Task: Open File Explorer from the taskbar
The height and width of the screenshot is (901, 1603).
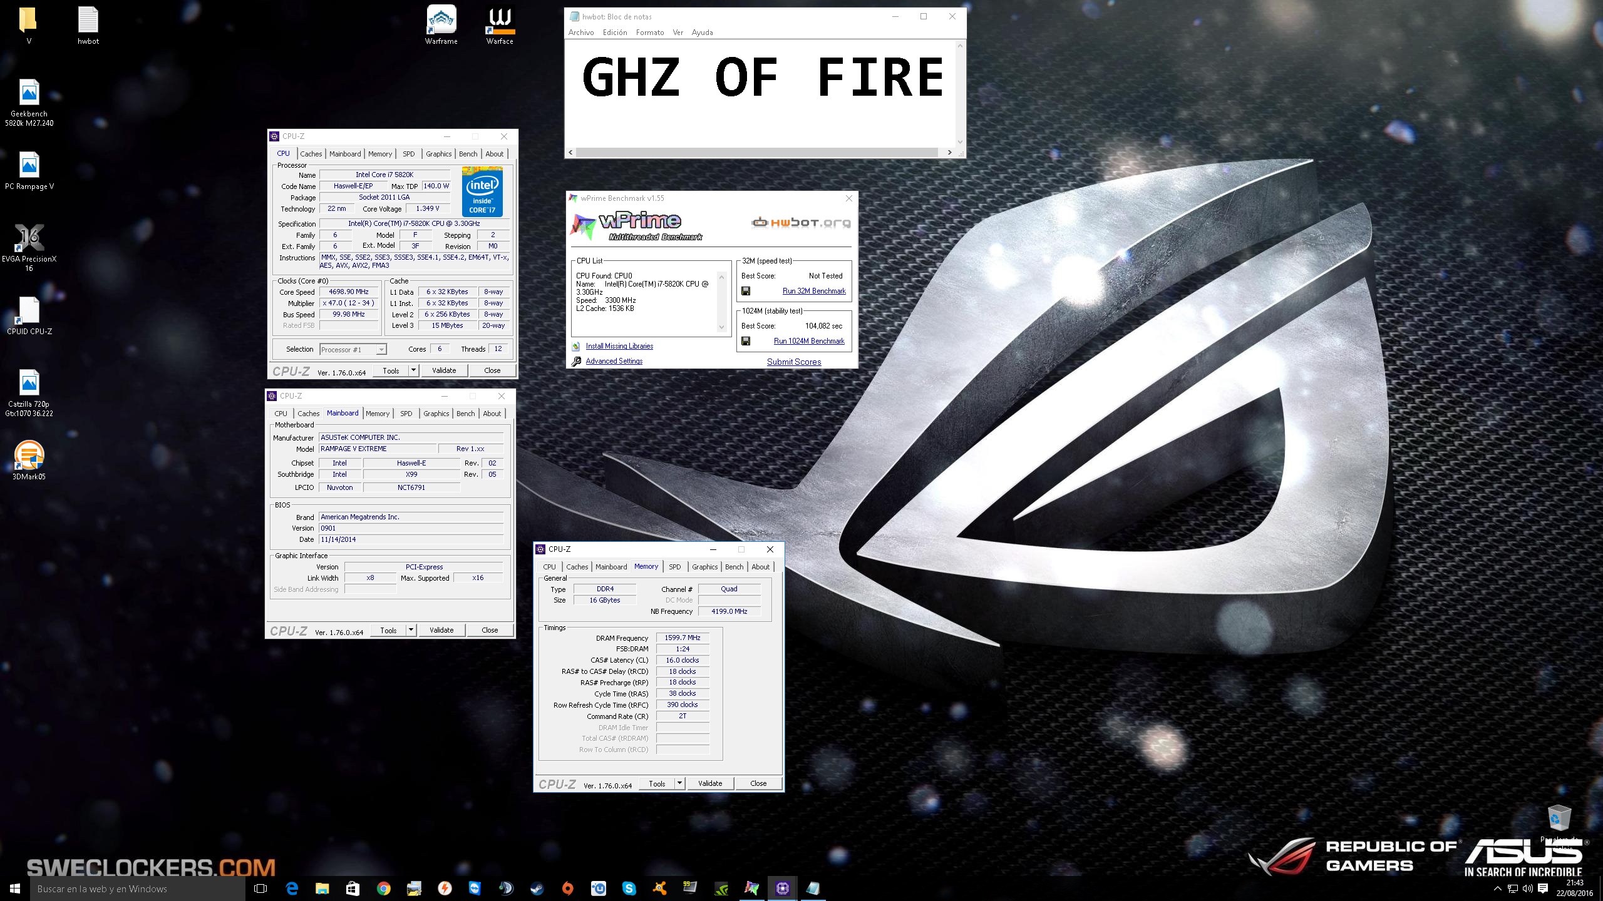Action: 322,888
